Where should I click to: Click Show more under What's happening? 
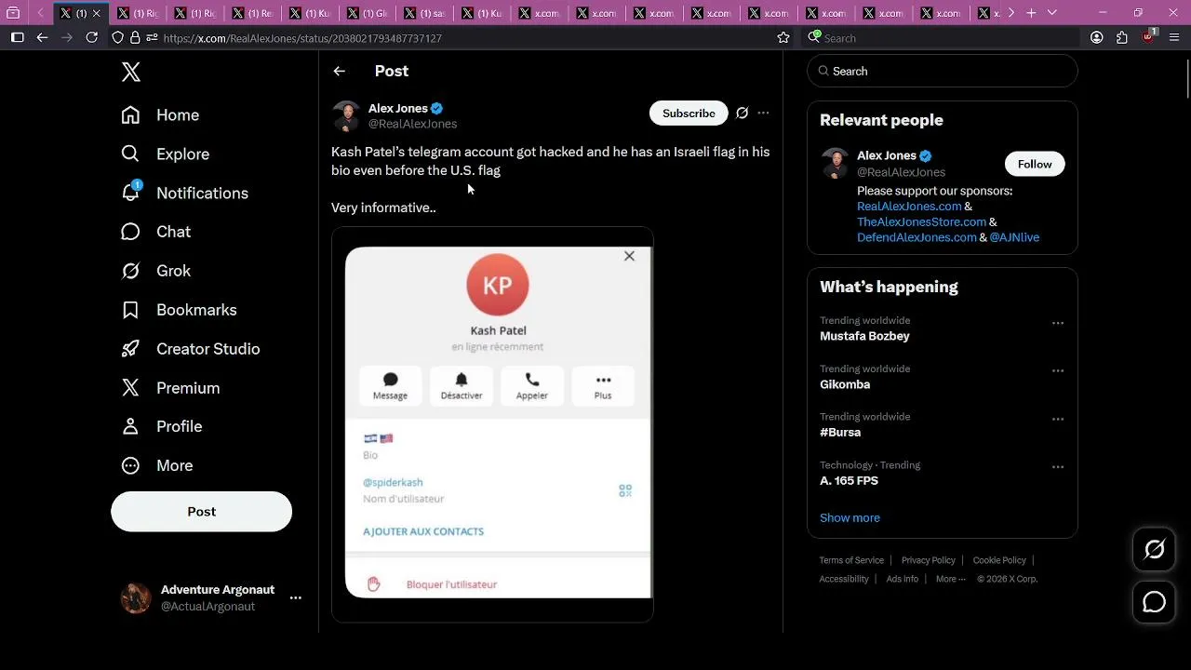click(x=850, y=517)
